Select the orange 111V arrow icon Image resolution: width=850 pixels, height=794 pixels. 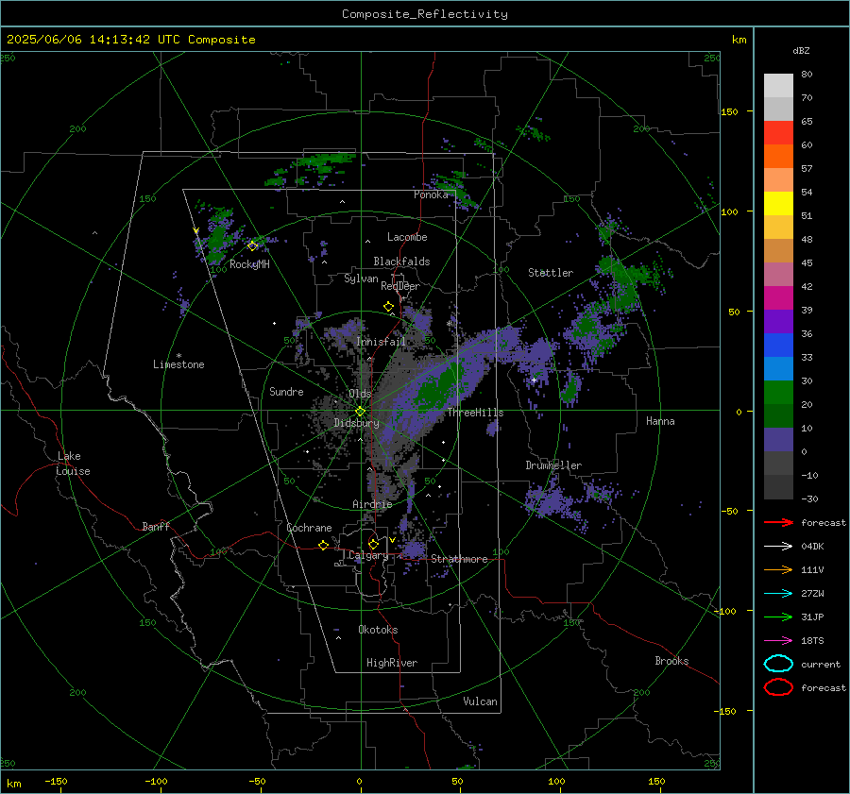click(778, 569)
